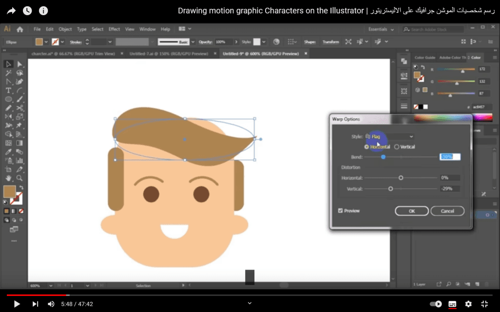Open the Object menu
This screenshot has width=500, height=312.
point(65,29)
